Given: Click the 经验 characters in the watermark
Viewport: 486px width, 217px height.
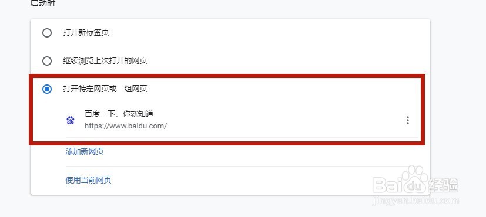Looking at the screenshot, I should 443,185.
